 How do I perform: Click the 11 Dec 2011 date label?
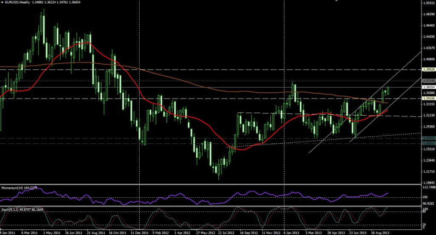pyautogui.click(x=140, y=233)
